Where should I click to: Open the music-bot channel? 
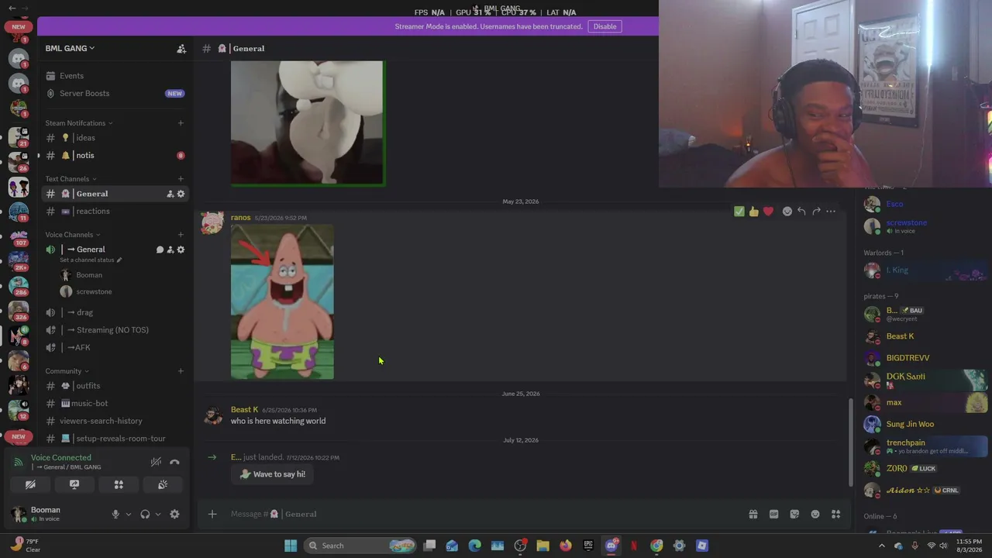(x=115, y=404)
